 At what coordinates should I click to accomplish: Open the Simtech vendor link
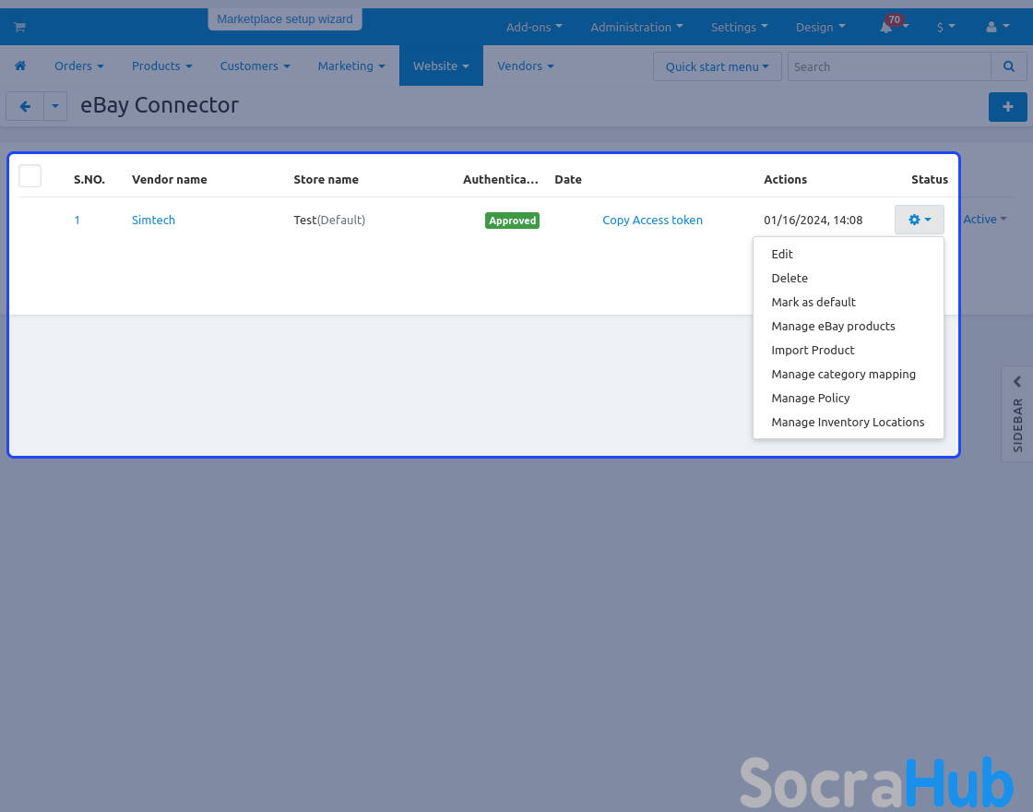[x=153, y=220]
